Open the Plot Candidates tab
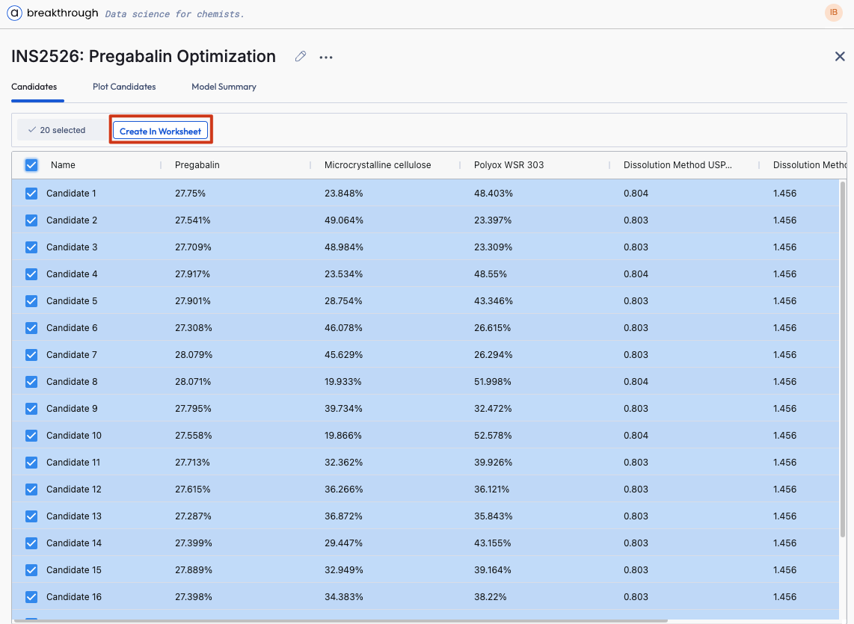Viewport: 854px width, 624px height. [x=124, y=87]
